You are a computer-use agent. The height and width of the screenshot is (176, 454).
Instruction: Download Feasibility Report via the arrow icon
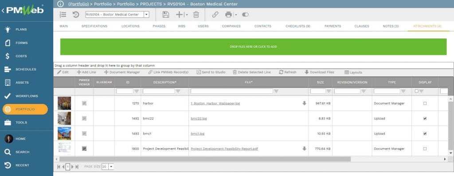click(304, 149)
